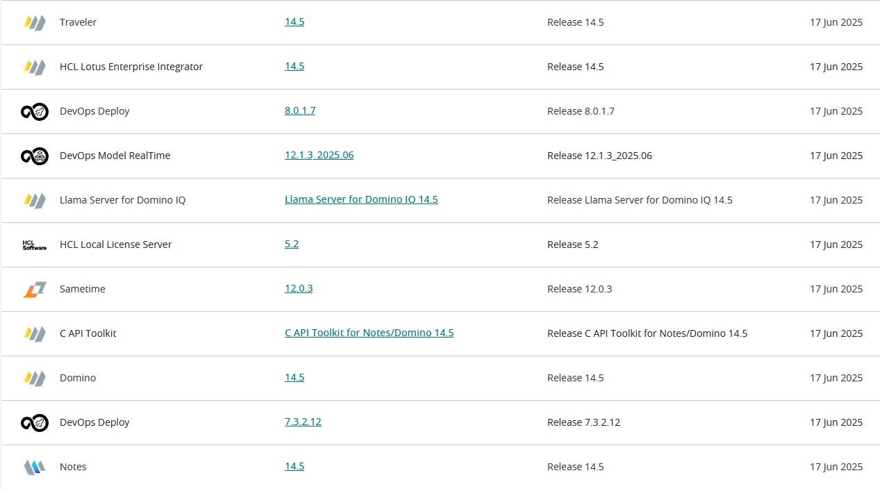
Task: Open the 12.1.3_2025.06 version link
Action: 319,155
